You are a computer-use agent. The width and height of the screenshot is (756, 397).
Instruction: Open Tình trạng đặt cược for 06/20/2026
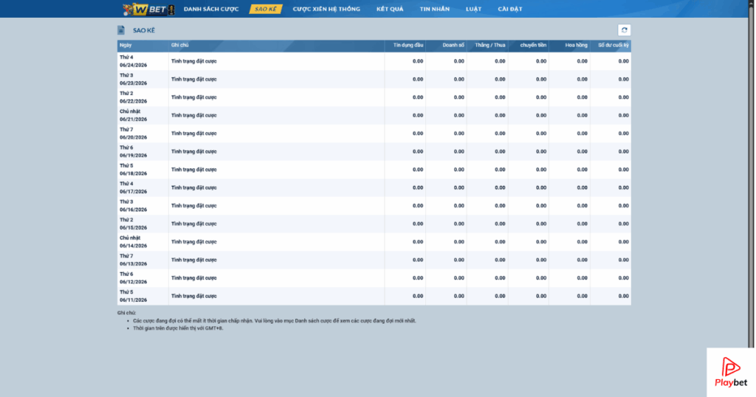(x=194, y=134)
